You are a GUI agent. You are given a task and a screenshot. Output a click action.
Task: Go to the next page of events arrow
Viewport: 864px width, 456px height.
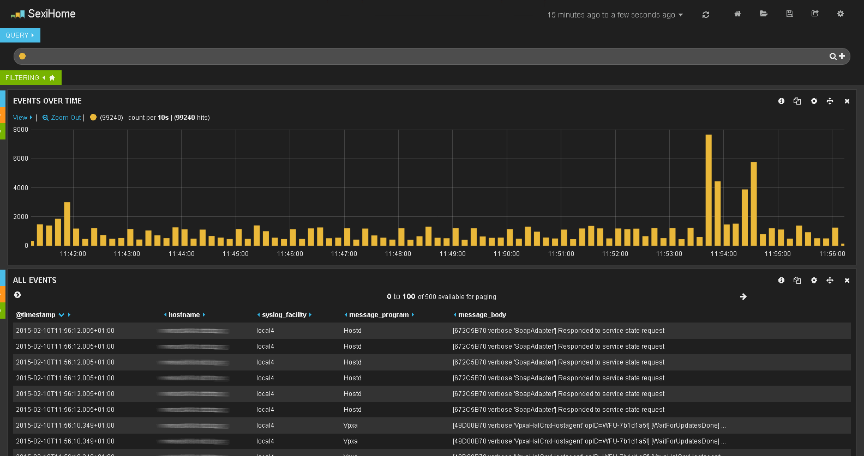(x=743, y=297)
